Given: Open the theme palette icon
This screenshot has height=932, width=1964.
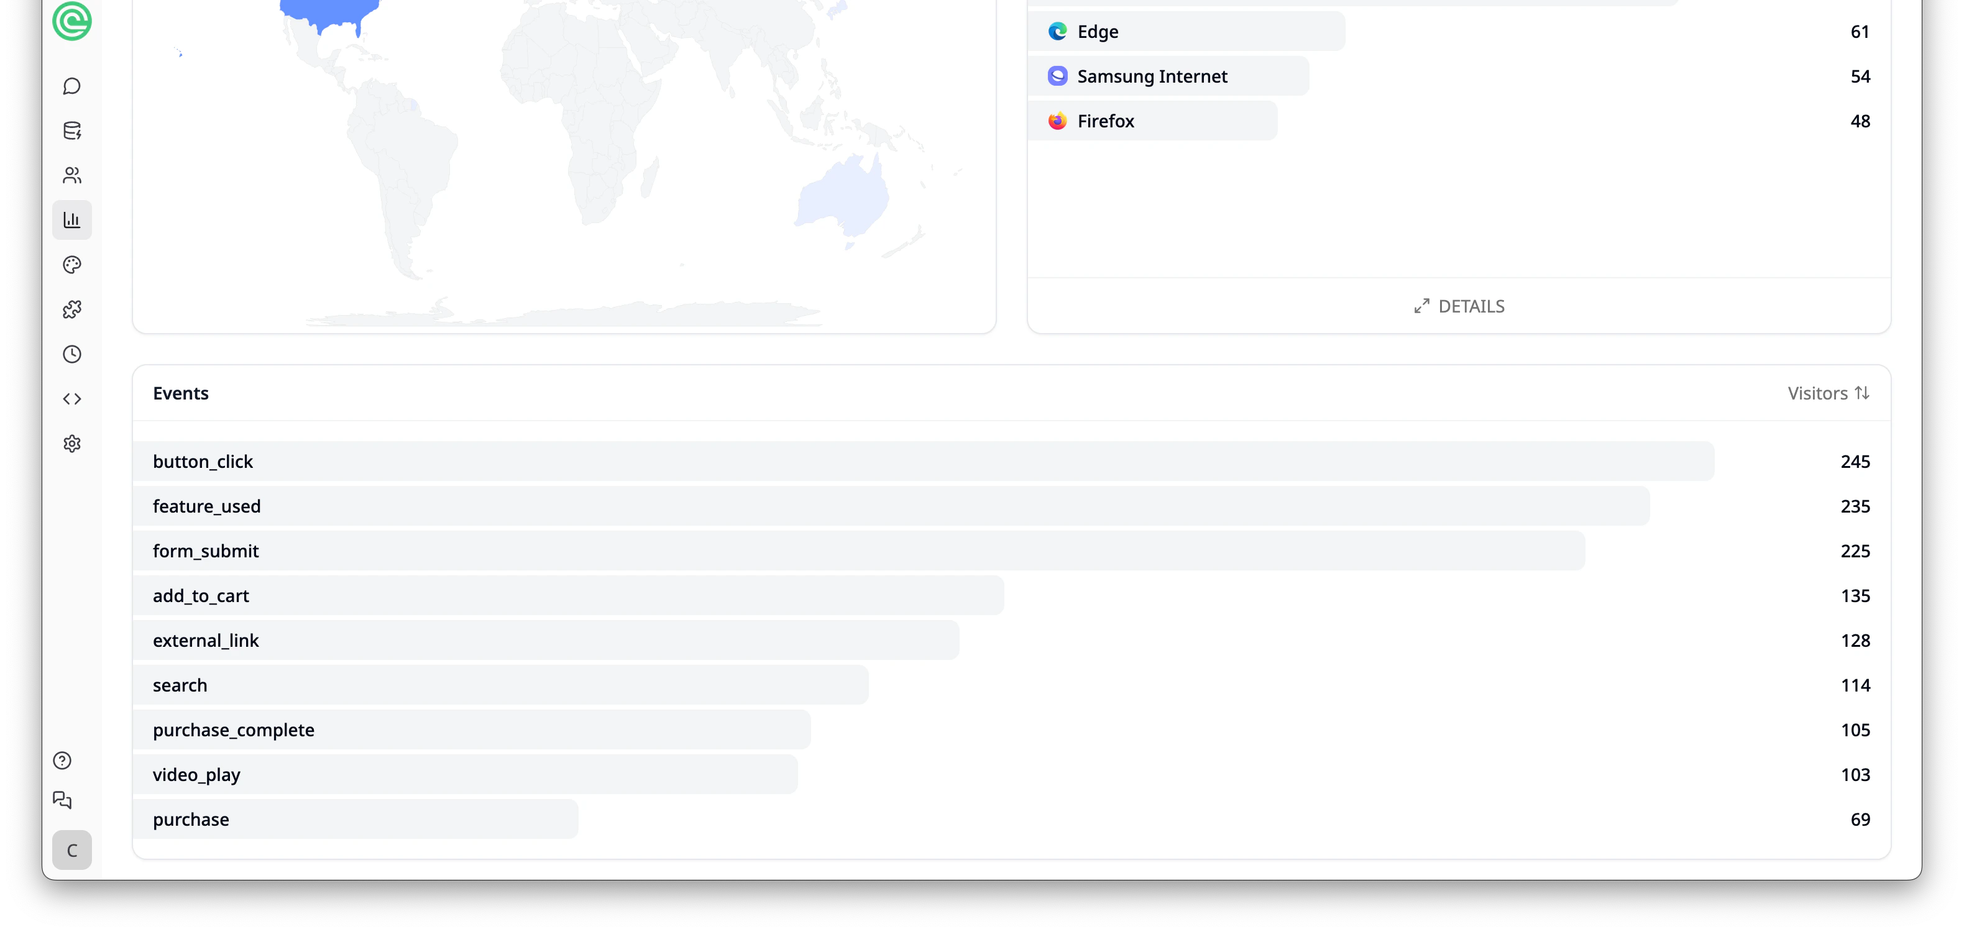Looking at the screenshot, I should (71, 265).
